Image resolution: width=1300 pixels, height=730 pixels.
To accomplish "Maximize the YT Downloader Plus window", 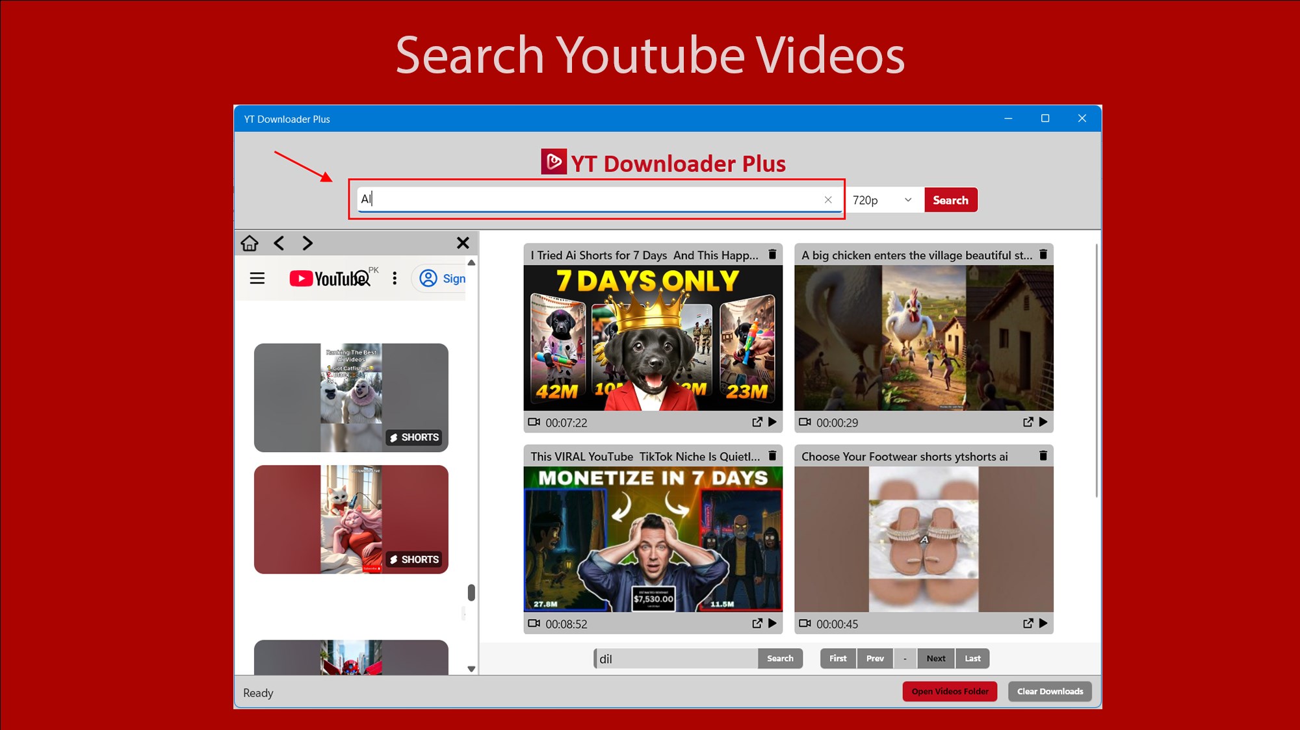I will tap(1045, 118).
